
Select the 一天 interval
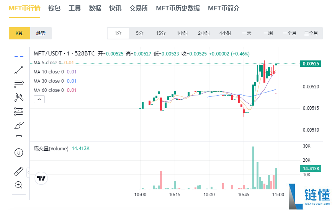(x=247, y=33)
